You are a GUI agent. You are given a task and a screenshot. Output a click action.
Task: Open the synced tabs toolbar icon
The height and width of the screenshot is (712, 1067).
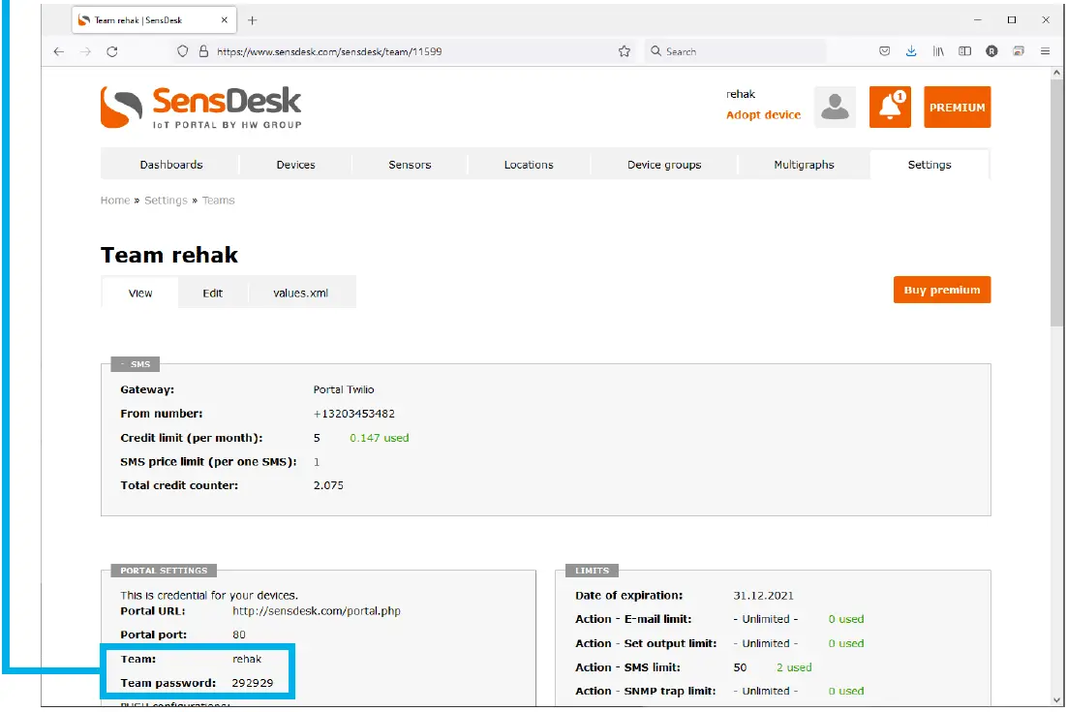click(x=1019, y=51)
